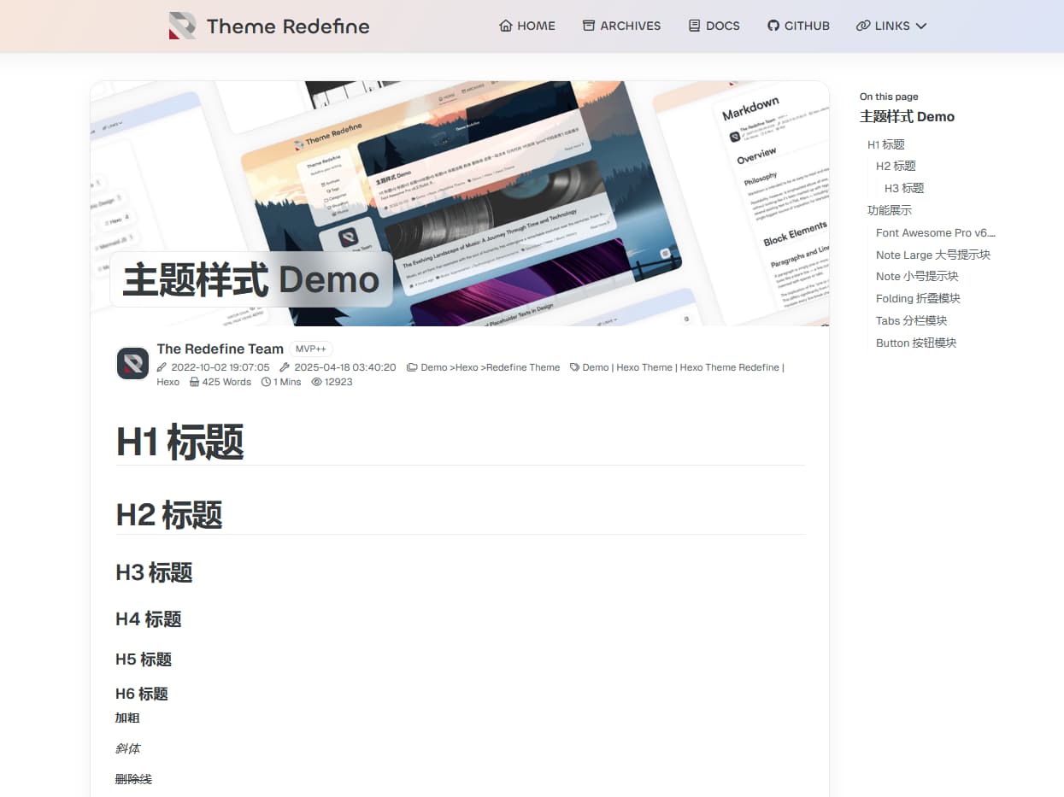Click the 主题样式 Demo banner image
Image resolution: width=1064 pixels, height=797 pixels.
(459, 202)
